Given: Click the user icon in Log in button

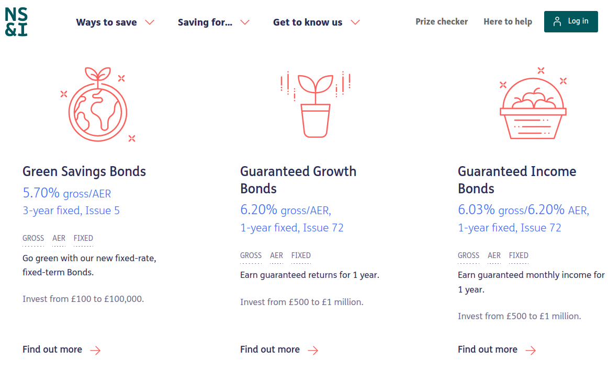Looking at the screenshot, I should (x=557, y=22).
